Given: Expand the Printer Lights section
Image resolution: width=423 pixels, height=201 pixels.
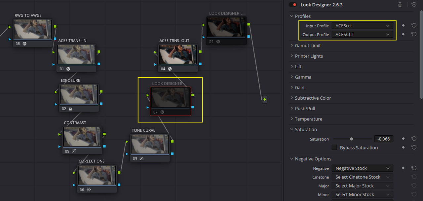Looking at the screenshot, I should coord(292,56).
